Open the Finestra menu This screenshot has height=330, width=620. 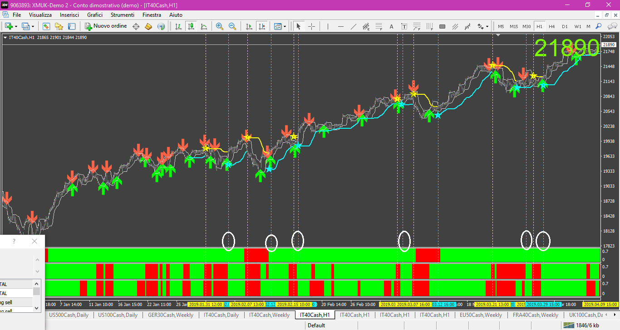152,15
